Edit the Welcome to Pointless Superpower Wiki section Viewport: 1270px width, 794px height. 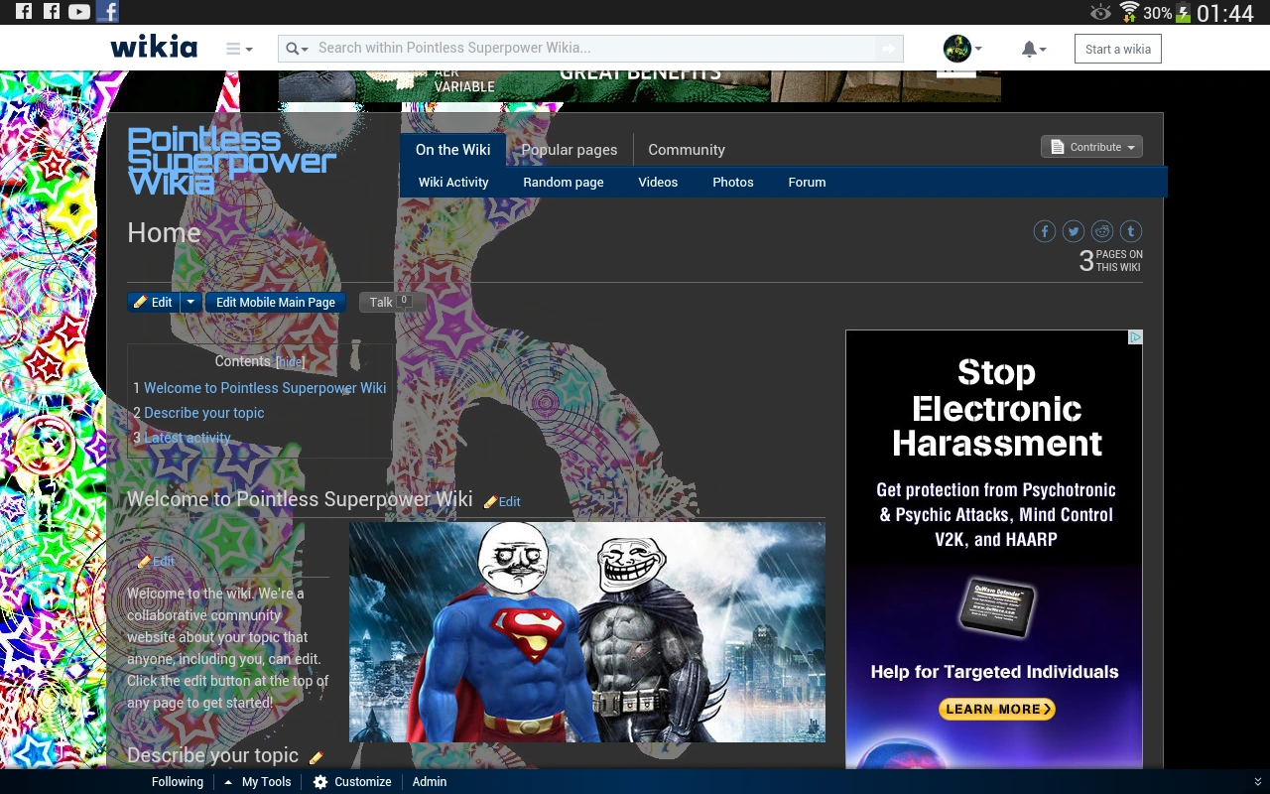tap(503, 502)
